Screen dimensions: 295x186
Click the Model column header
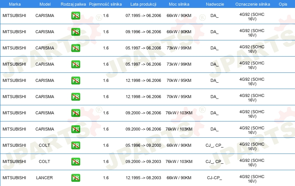[x=45, y=4]
